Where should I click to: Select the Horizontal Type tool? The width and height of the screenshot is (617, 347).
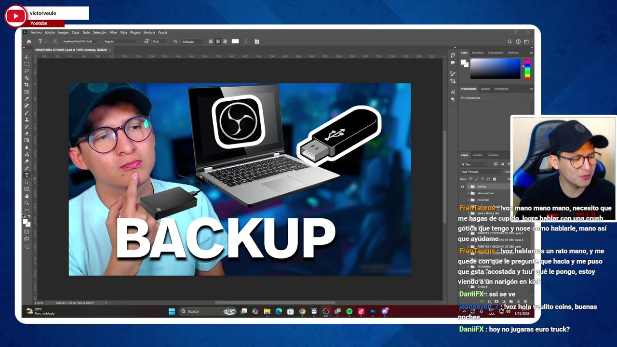27,175
